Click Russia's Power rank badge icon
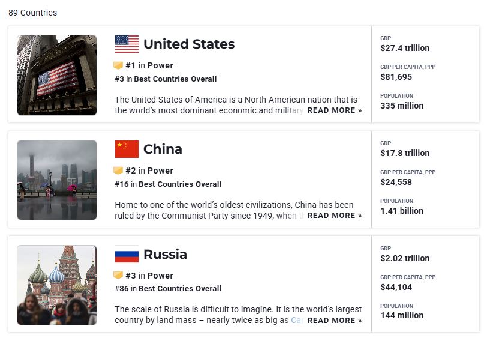Viewport: 484px width, 338px height. tap(118, 276)
